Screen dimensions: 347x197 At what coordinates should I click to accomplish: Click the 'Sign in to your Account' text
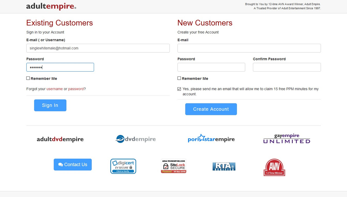[x=45, y=32]
